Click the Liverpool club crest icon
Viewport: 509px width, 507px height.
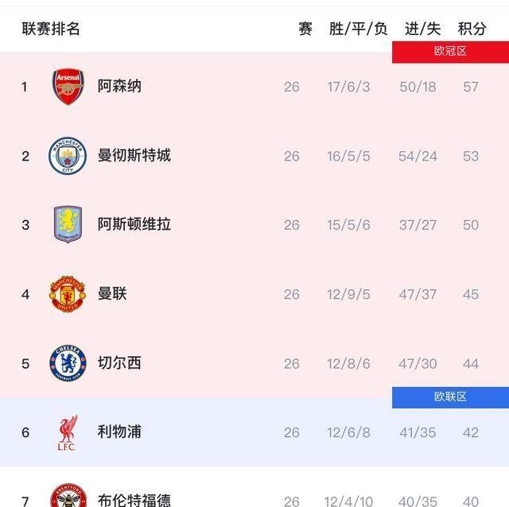68,432
